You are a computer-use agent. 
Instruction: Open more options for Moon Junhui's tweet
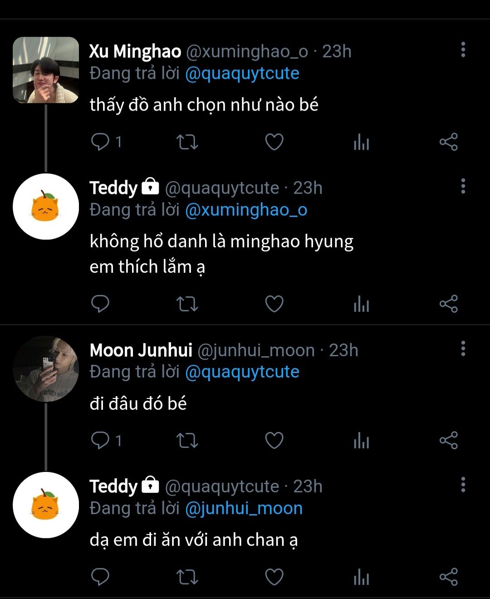tap(463, 349)
